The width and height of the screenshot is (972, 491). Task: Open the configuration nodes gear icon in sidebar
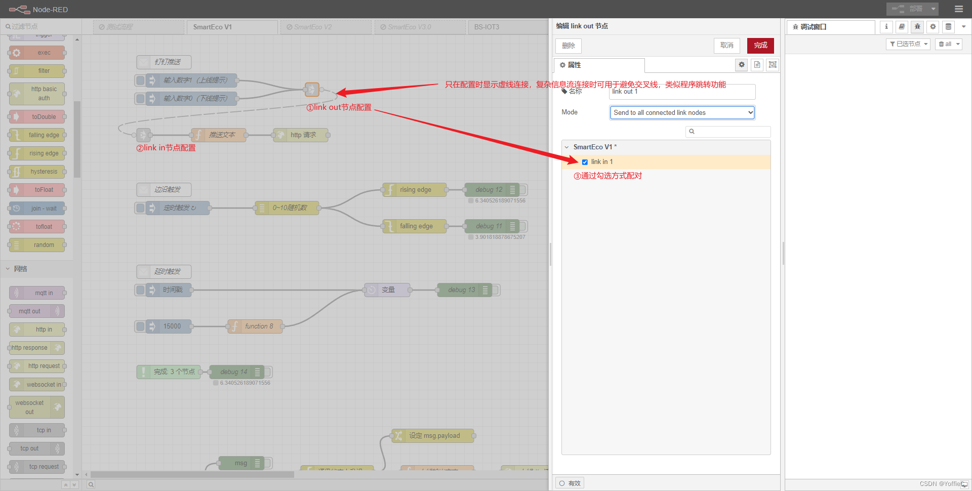[933, 27]
